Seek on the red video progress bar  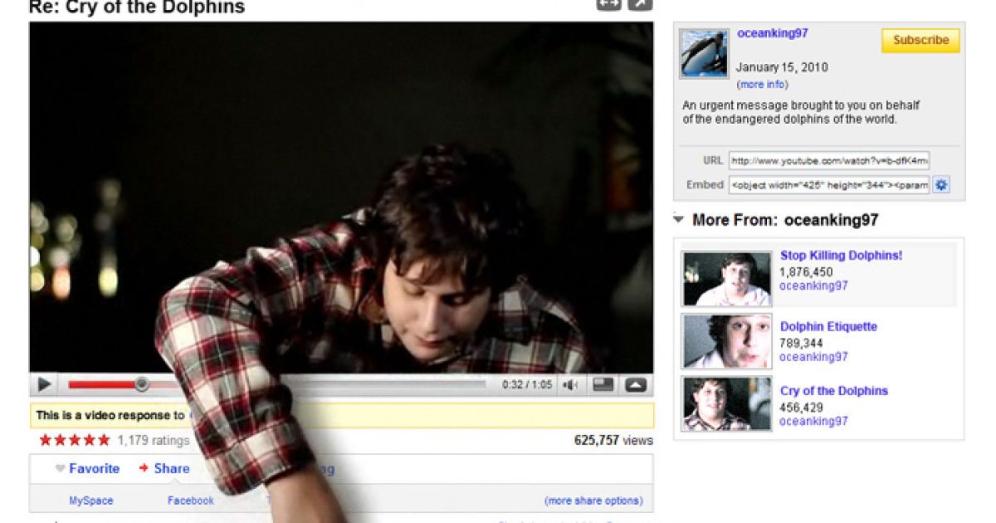[x=276, y=384]
